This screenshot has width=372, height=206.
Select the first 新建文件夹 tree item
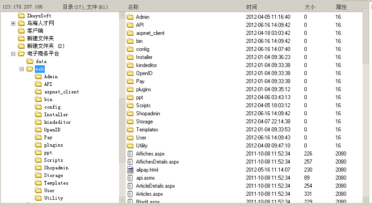(40, 38)
